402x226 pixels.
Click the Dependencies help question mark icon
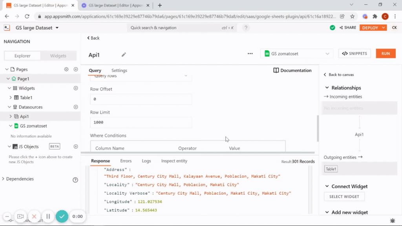[75, 180]
